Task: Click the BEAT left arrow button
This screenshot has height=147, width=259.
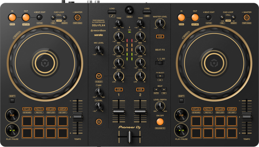Action: [x=156, y=90]
